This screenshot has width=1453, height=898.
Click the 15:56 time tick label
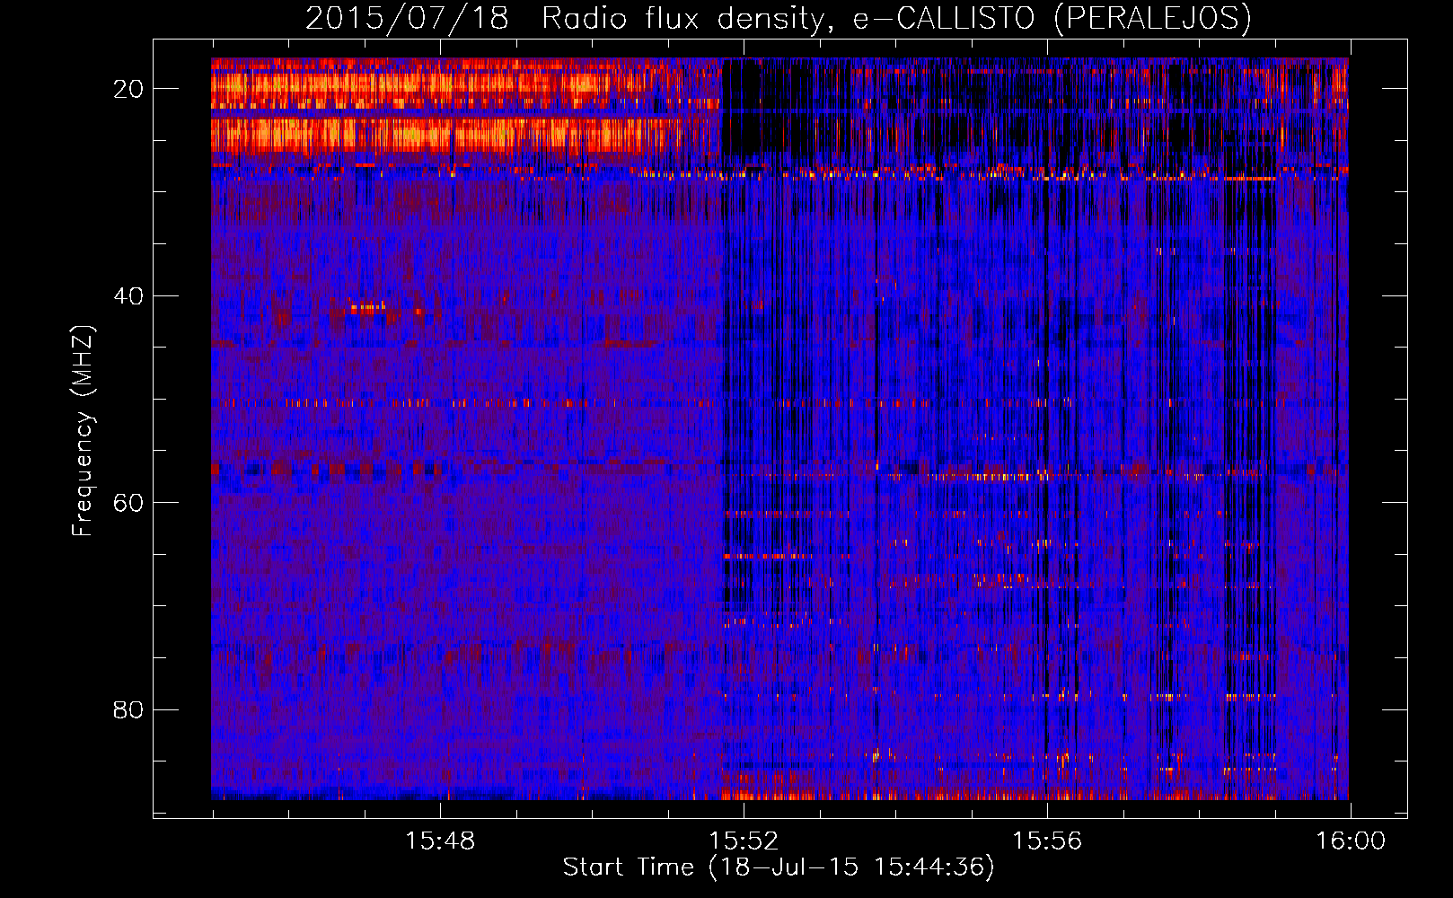(x=1047, y=841)
